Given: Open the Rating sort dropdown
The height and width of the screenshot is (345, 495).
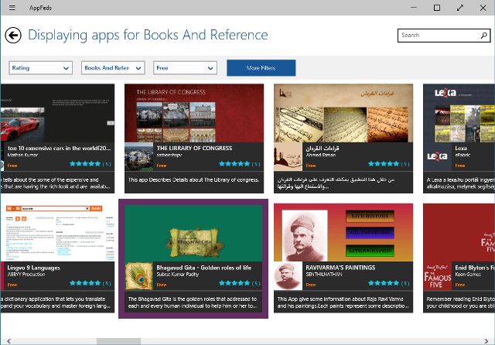Looking at the screenshot, I should (41, 68).
